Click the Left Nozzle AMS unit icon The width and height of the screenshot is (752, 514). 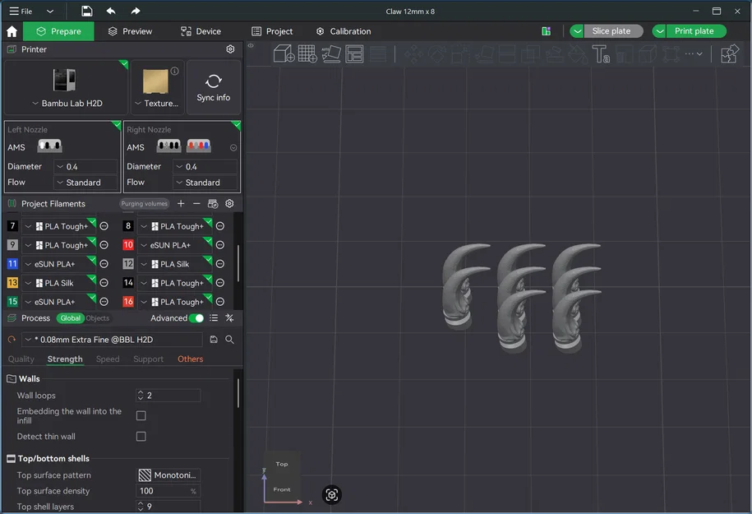coord(50,146)
